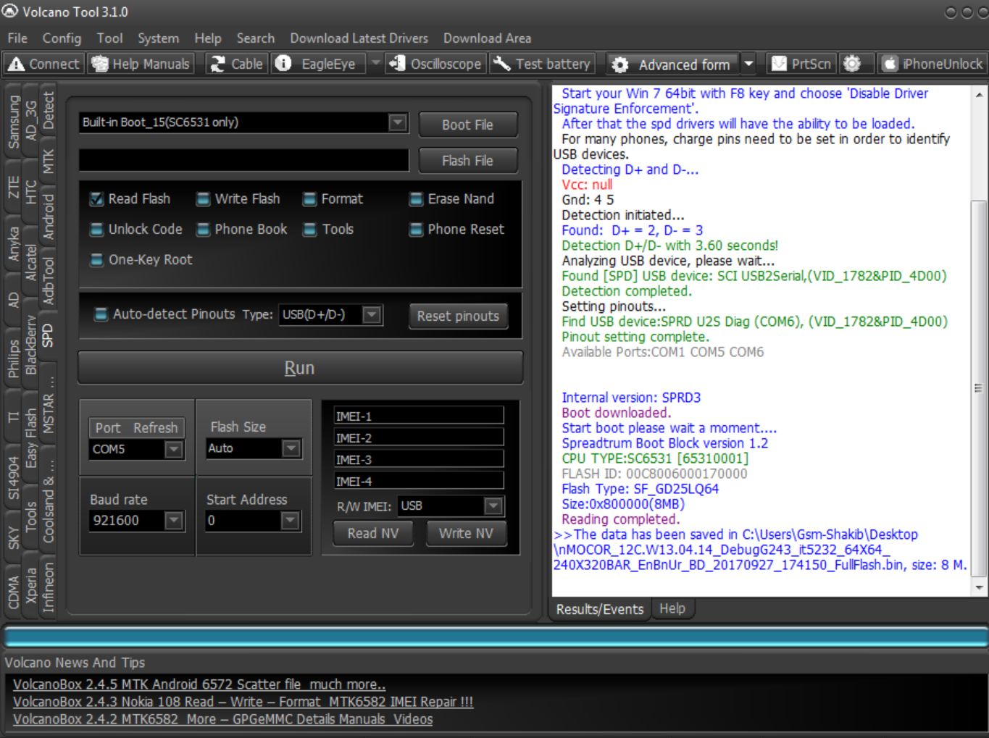
Task: Click the IMEI-1 input field
Action: (418, 416)
